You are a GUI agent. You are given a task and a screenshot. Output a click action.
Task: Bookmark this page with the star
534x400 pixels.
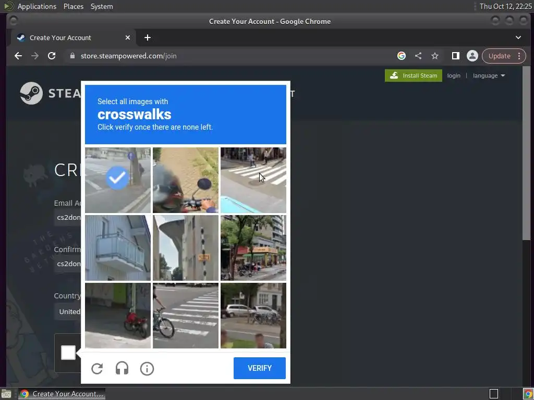pyautogui.click(x=435, y=56)
